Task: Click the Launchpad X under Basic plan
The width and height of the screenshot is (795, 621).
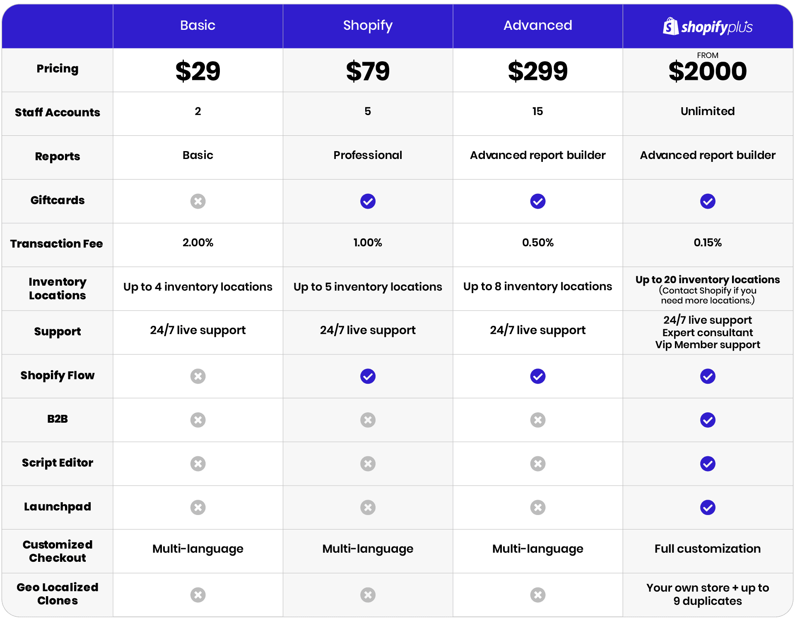Action: [198, 507]
